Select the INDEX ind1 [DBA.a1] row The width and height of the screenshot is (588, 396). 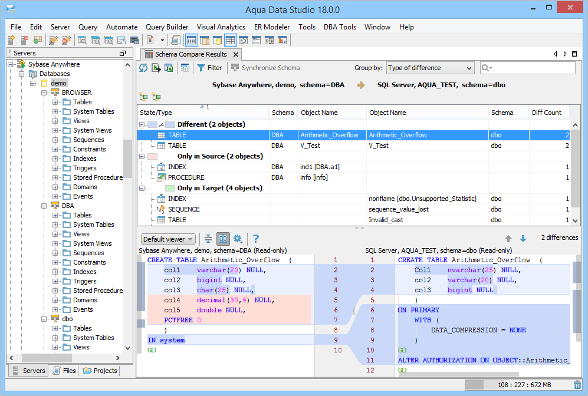[x=353, y=167]
